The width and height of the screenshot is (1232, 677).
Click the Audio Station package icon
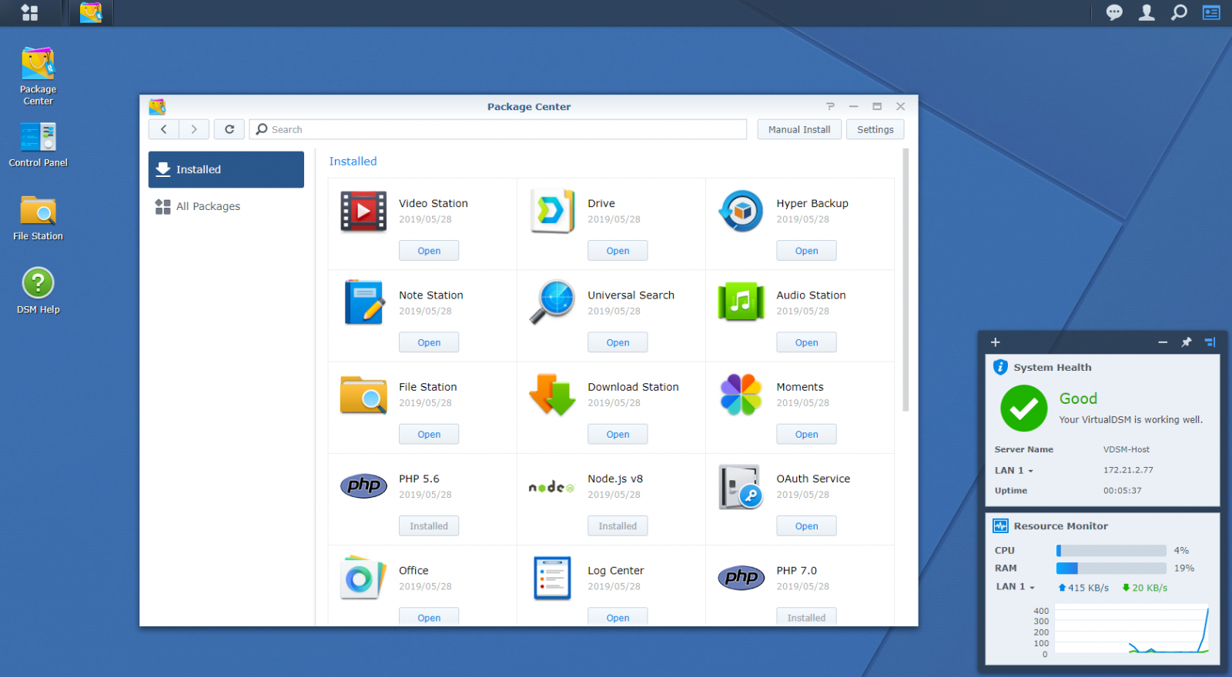[x=741, y=302]
